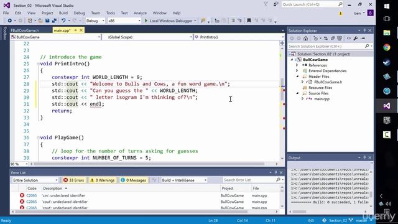
Task: Click the Save All icon
Action: pyautogui.click(x=54, y=21)
